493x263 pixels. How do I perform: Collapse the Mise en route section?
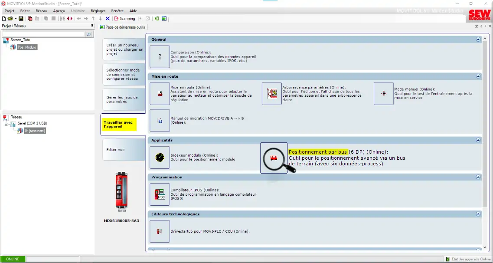(478, 76)
